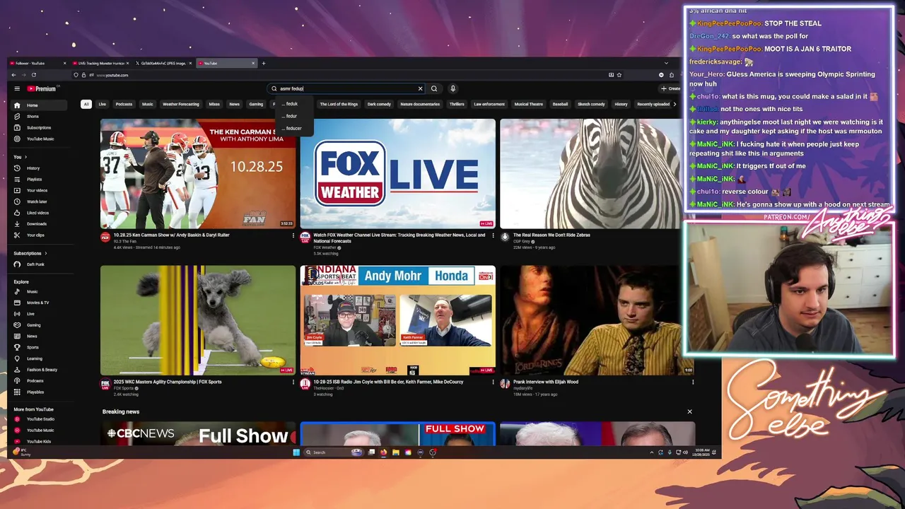Select the Live filter chip

[103, 104]
